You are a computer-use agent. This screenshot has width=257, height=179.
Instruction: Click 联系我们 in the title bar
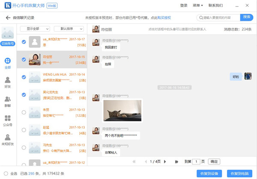[x=215, y=6]
